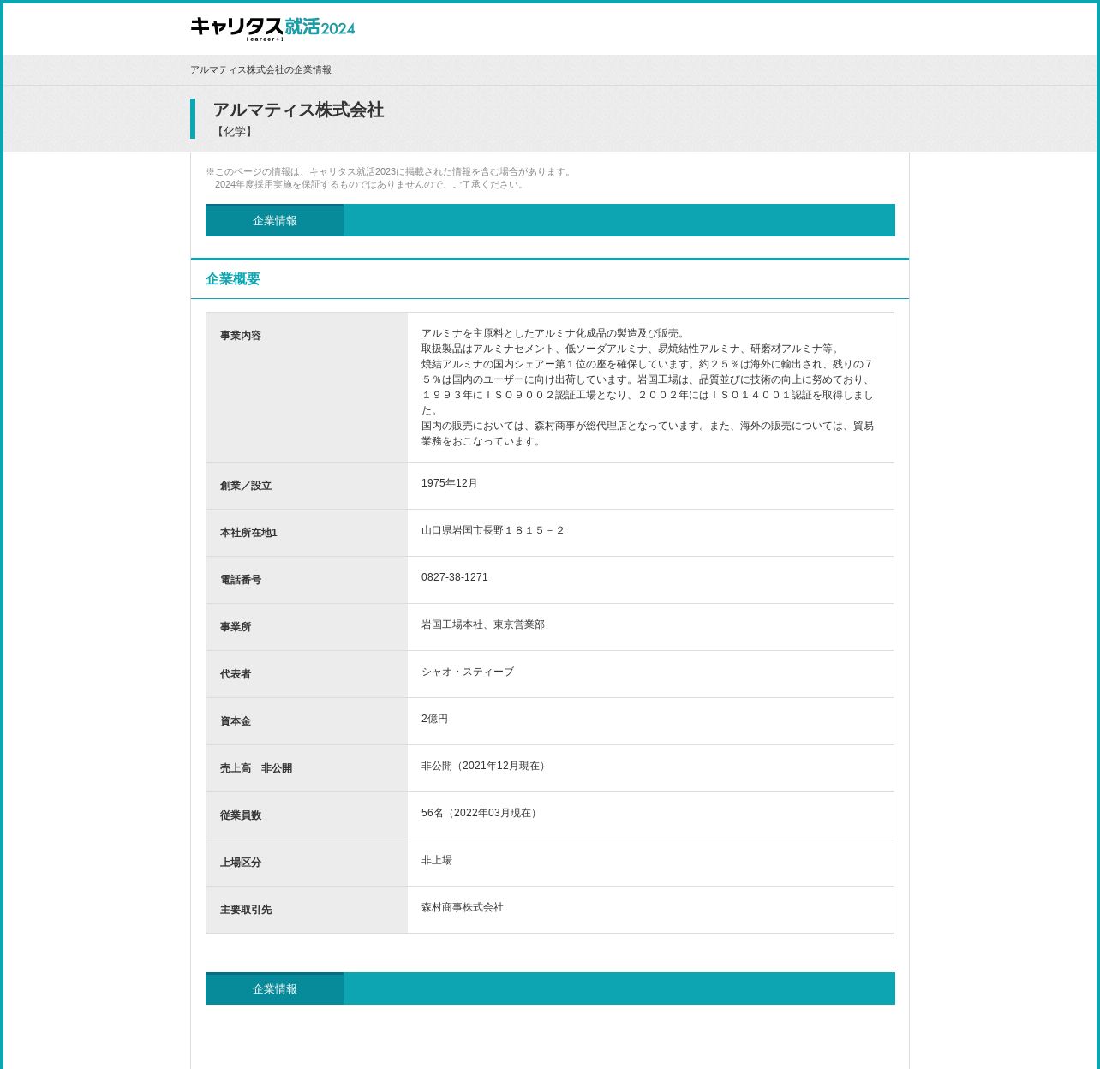Click the 非公開（2021年12月現在） value

click(x=486, y=766)
